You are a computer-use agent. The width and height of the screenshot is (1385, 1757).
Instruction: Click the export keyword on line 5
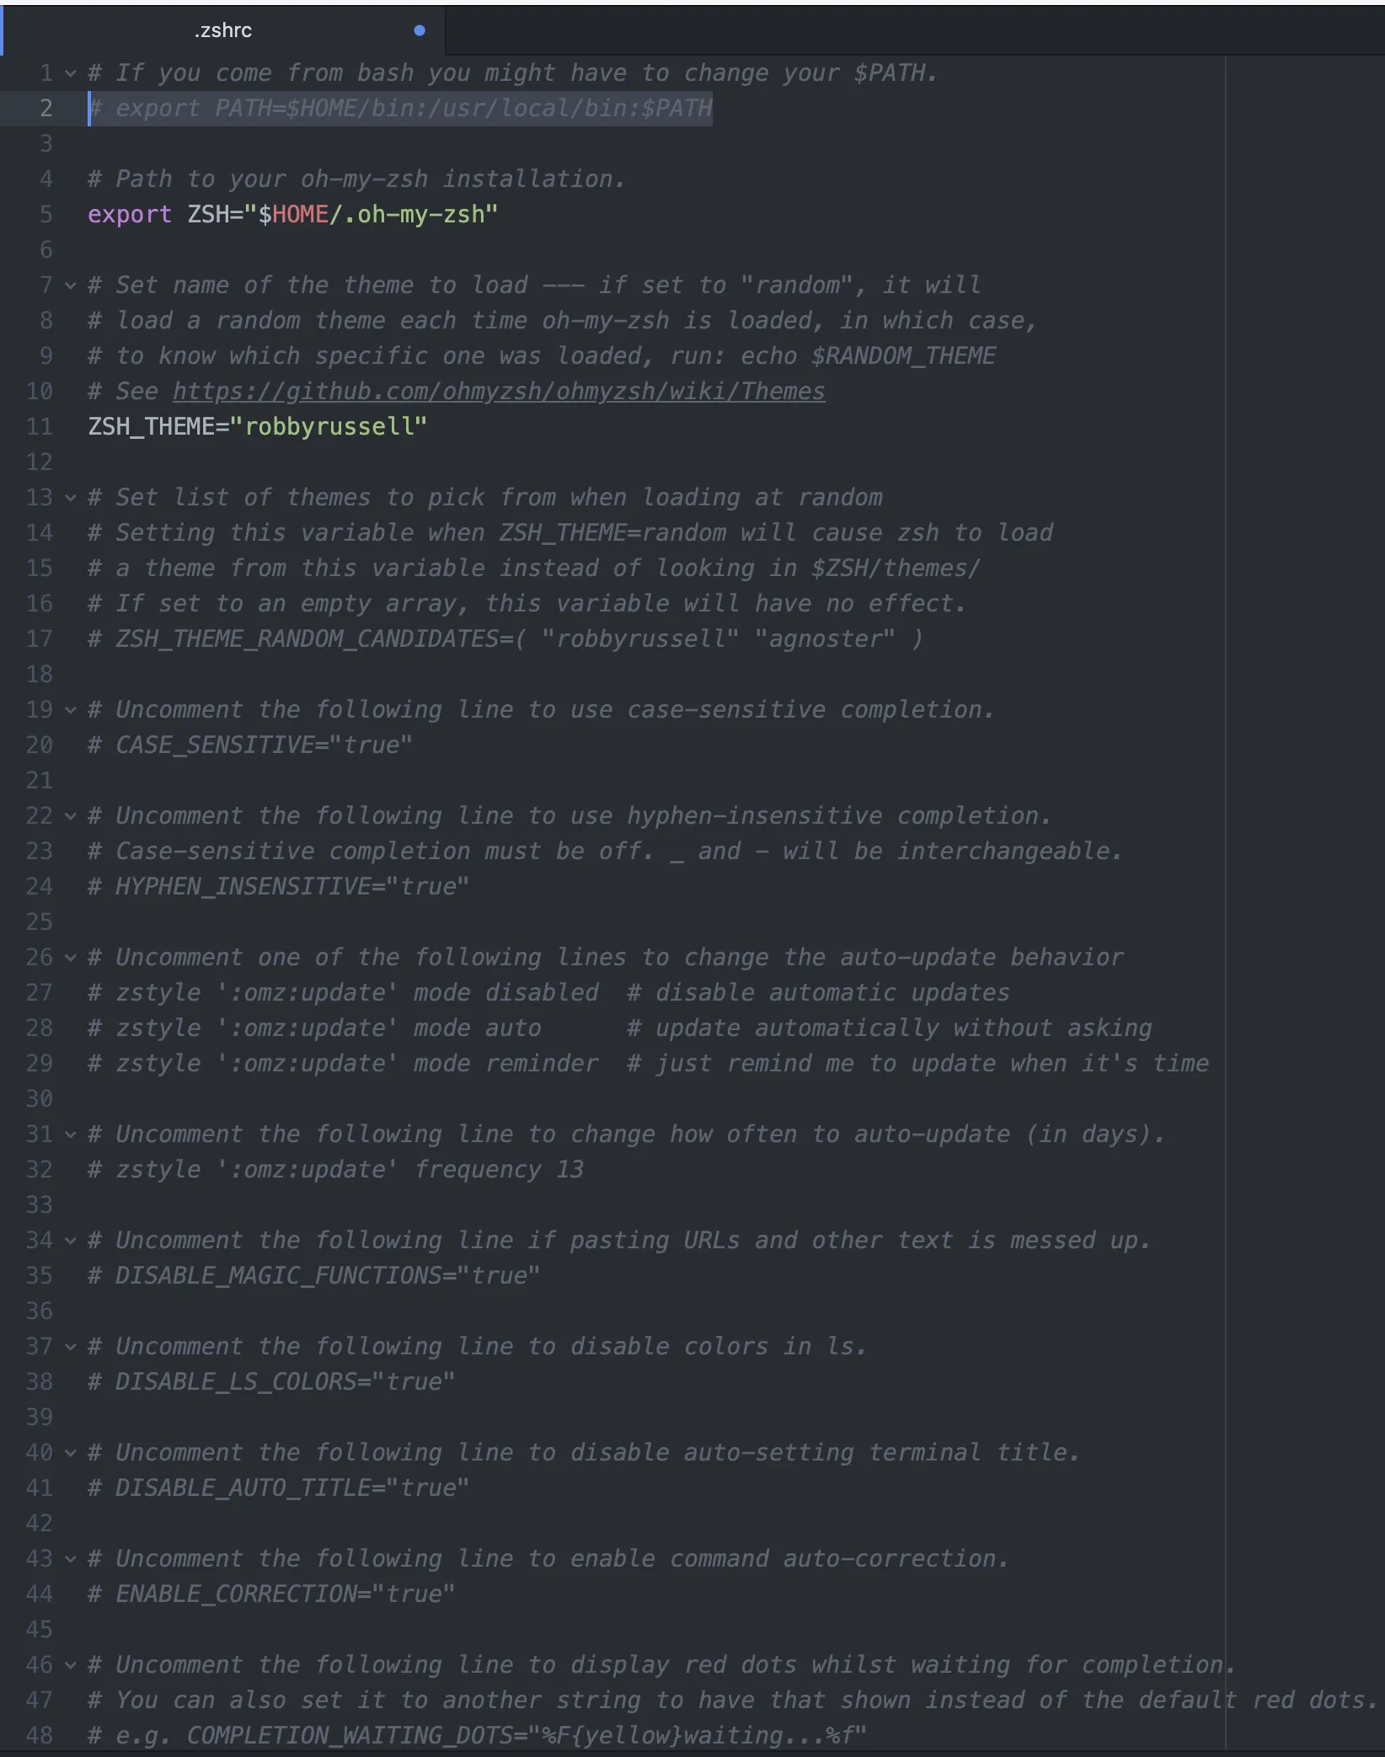point(130,215)
